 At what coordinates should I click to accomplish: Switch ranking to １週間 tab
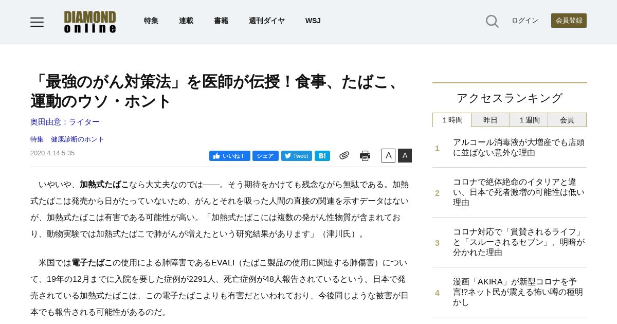[x=529, y=120]
